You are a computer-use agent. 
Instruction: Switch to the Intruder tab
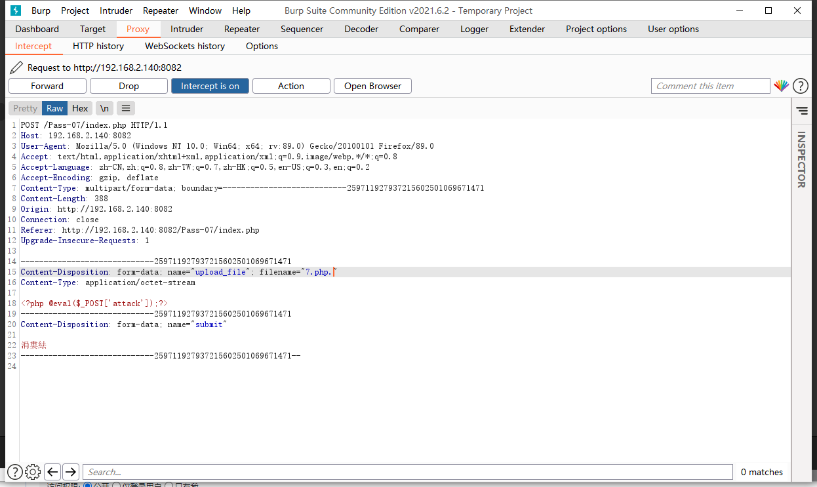coord(187,29)
